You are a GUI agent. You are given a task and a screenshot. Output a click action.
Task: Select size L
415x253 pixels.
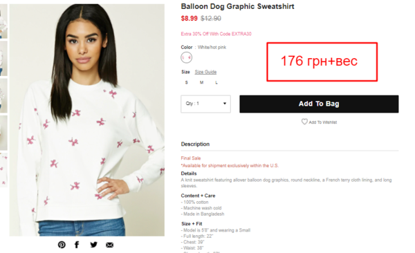pos(216,82)
